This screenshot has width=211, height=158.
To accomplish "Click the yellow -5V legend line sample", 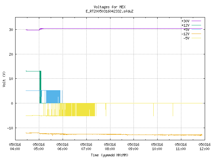I will [196, 38].
